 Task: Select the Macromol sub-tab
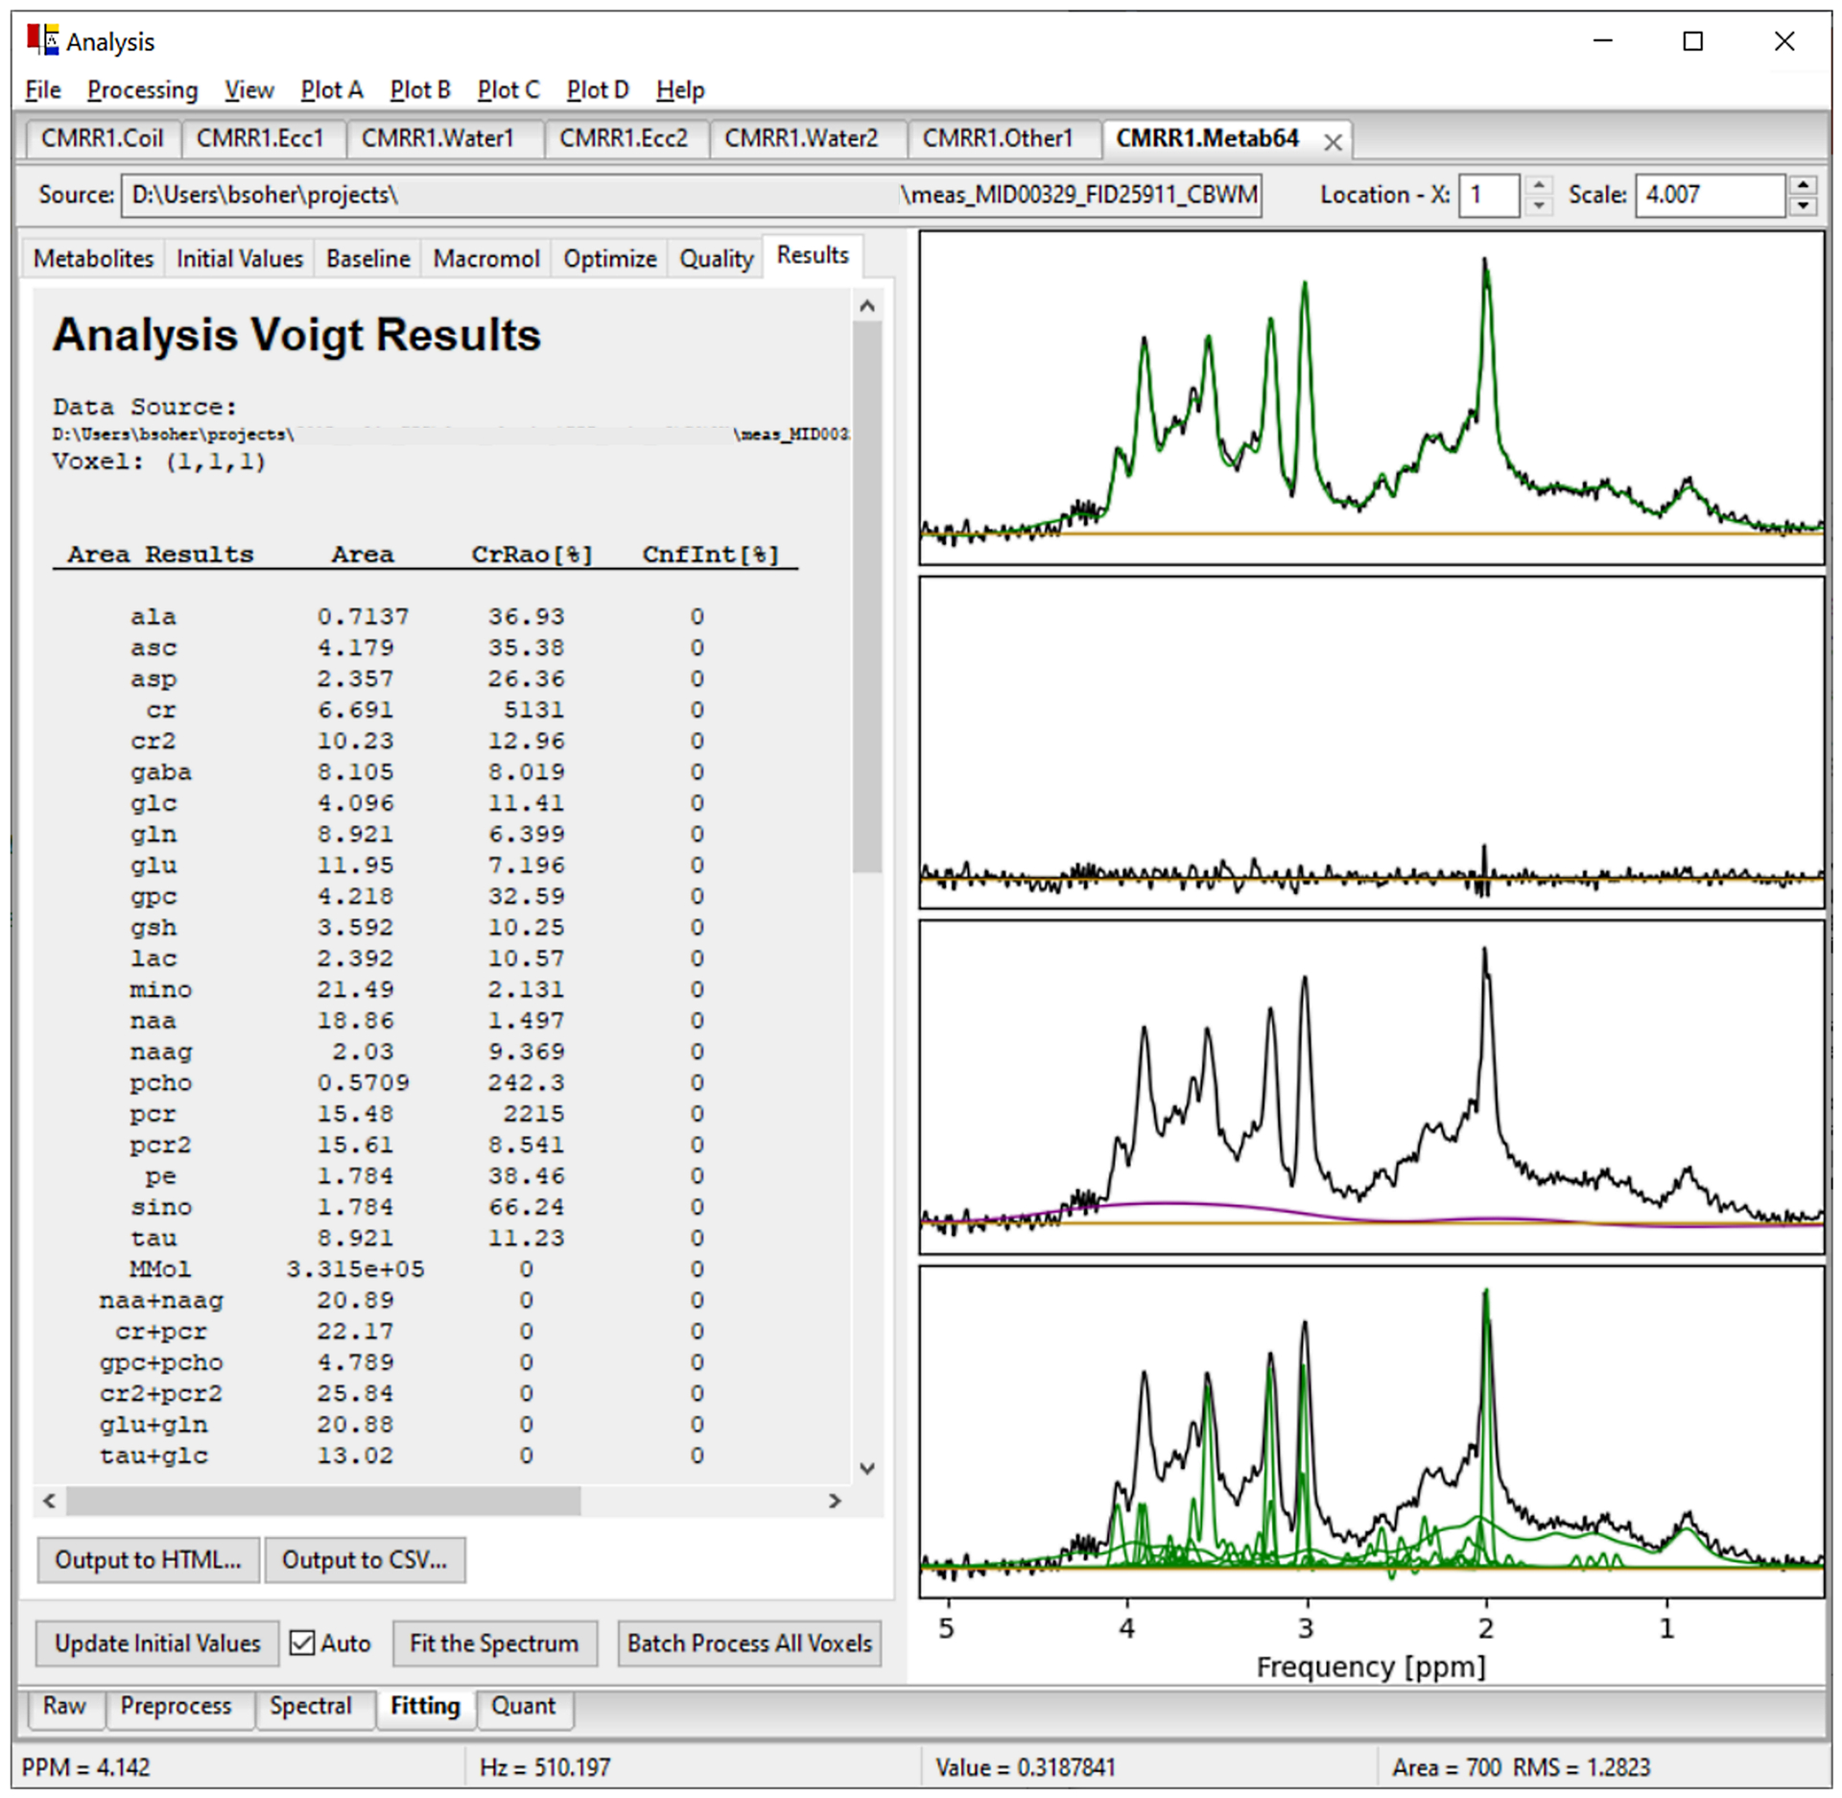[x=486, y=258]
